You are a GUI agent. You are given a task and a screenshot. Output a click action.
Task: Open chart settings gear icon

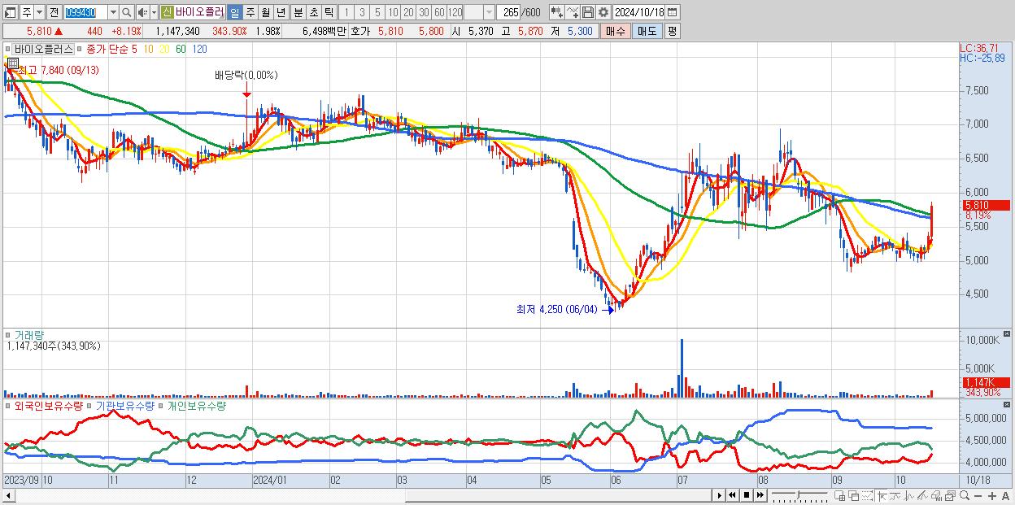pyautogui.click(x=603, y=12)
